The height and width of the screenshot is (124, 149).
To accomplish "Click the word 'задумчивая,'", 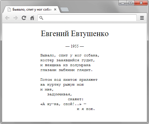I will [59, 95].
